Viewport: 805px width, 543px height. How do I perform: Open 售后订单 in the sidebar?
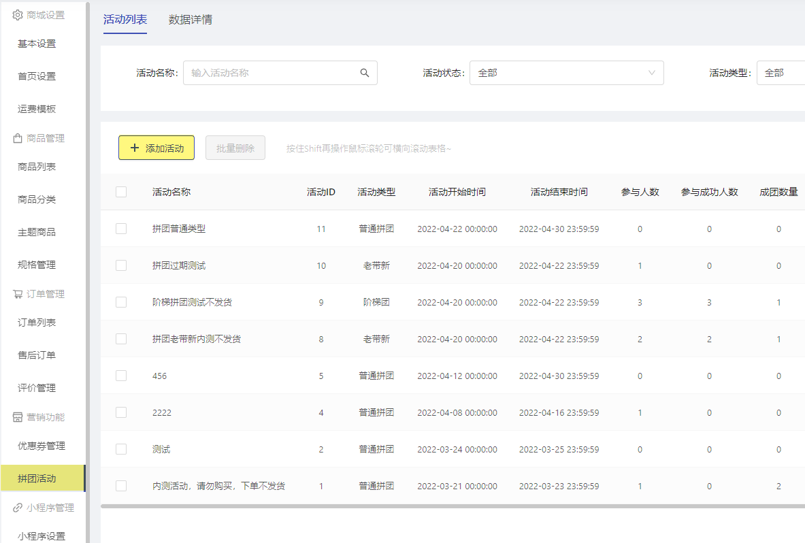point(37,355)
